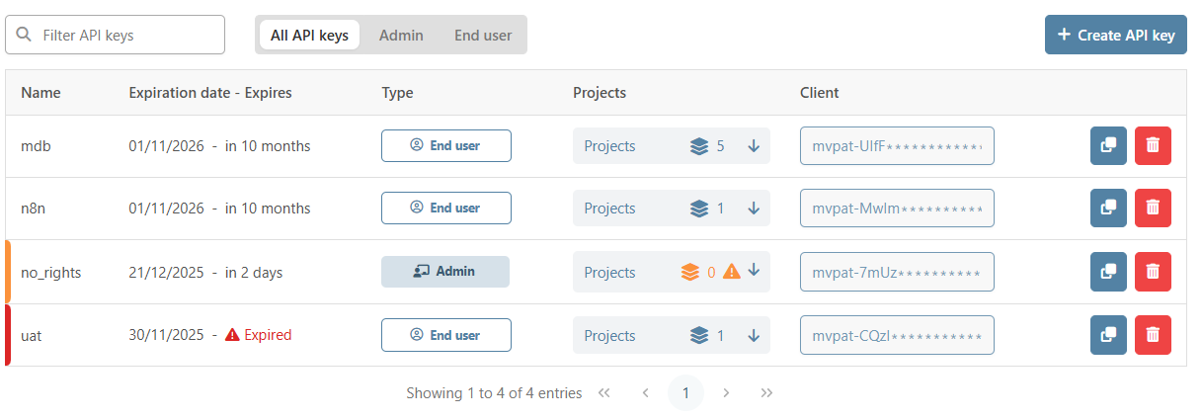Click the orange warning icon in no_rights projects
Image resolution: width=1202 pixels, height=419 pixels.
click(731, 272)
